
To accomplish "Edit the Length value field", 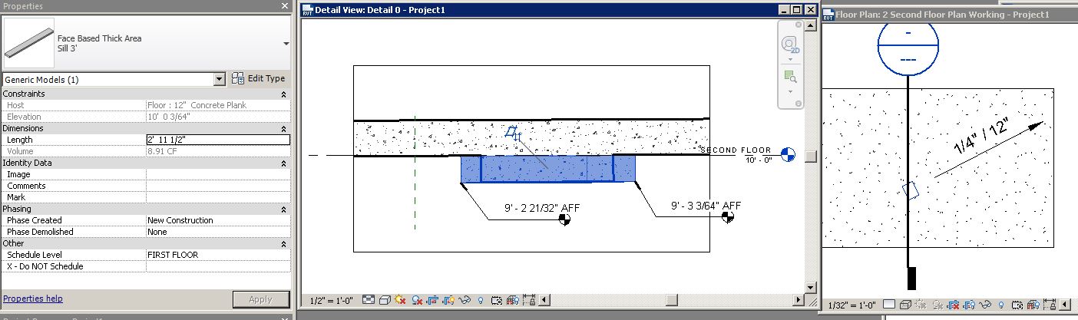I will click(x=218, y=140).
